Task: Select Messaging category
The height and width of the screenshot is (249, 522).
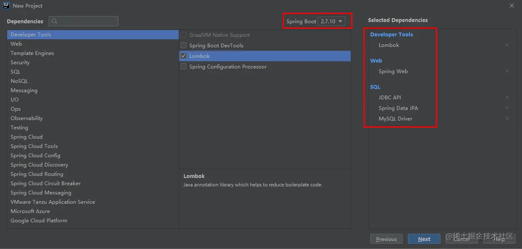Action: (x=93, y=90)
